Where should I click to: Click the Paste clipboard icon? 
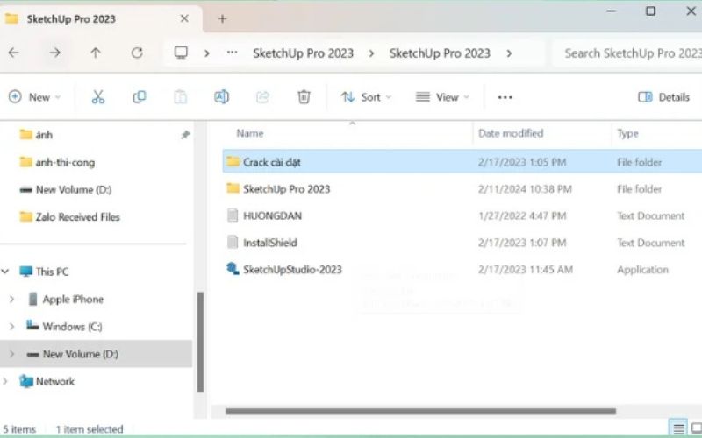(181, 97)
